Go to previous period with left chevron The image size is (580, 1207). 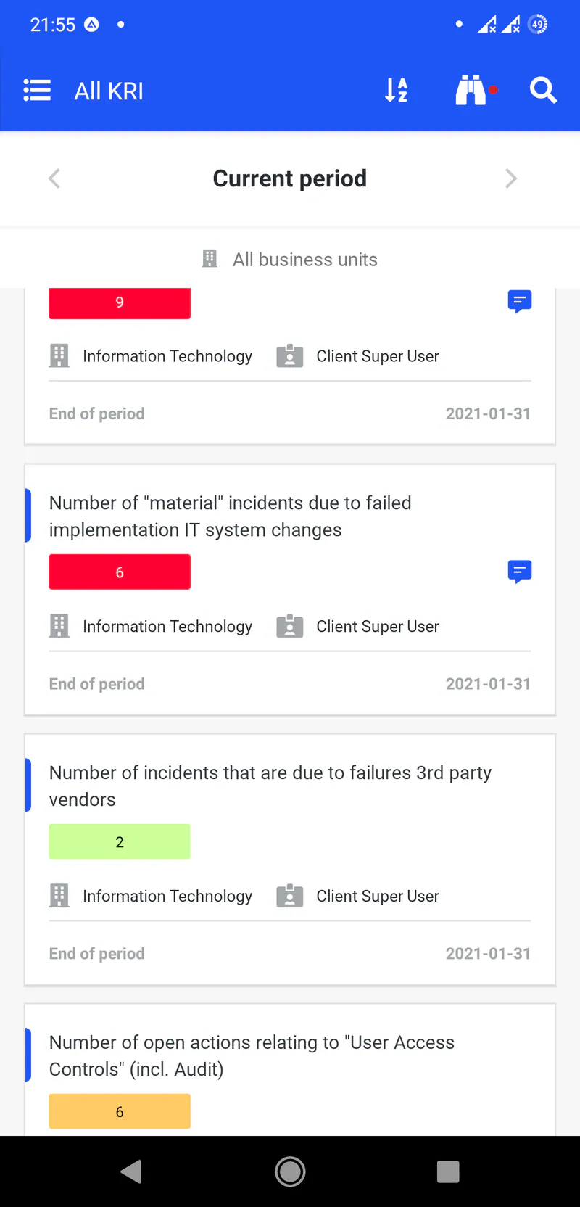(54, 178)
